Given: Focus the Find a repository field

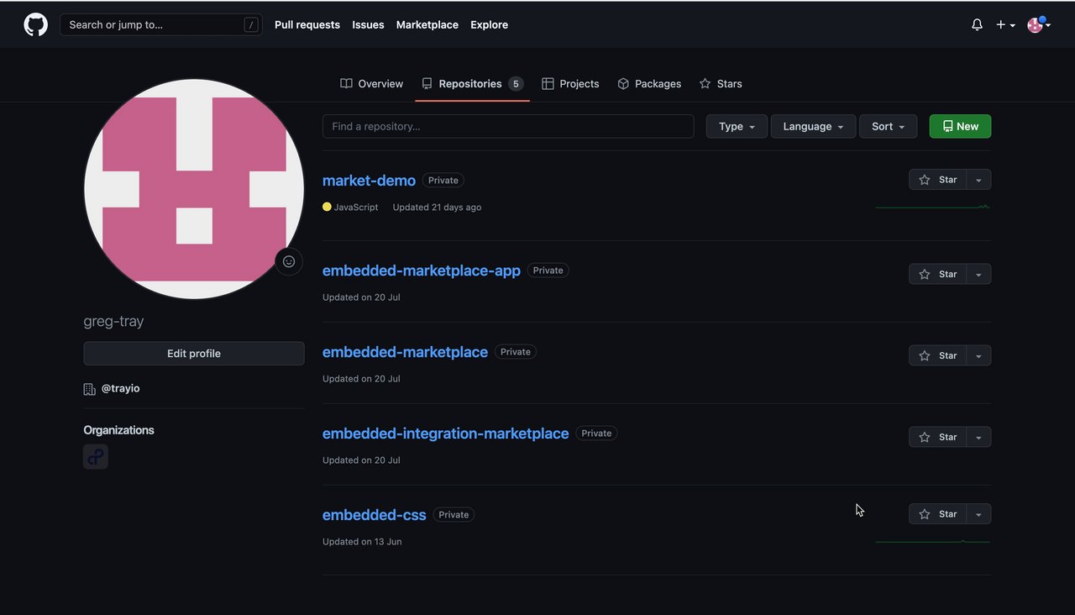Looking at the screenshot, I should 508,126.
